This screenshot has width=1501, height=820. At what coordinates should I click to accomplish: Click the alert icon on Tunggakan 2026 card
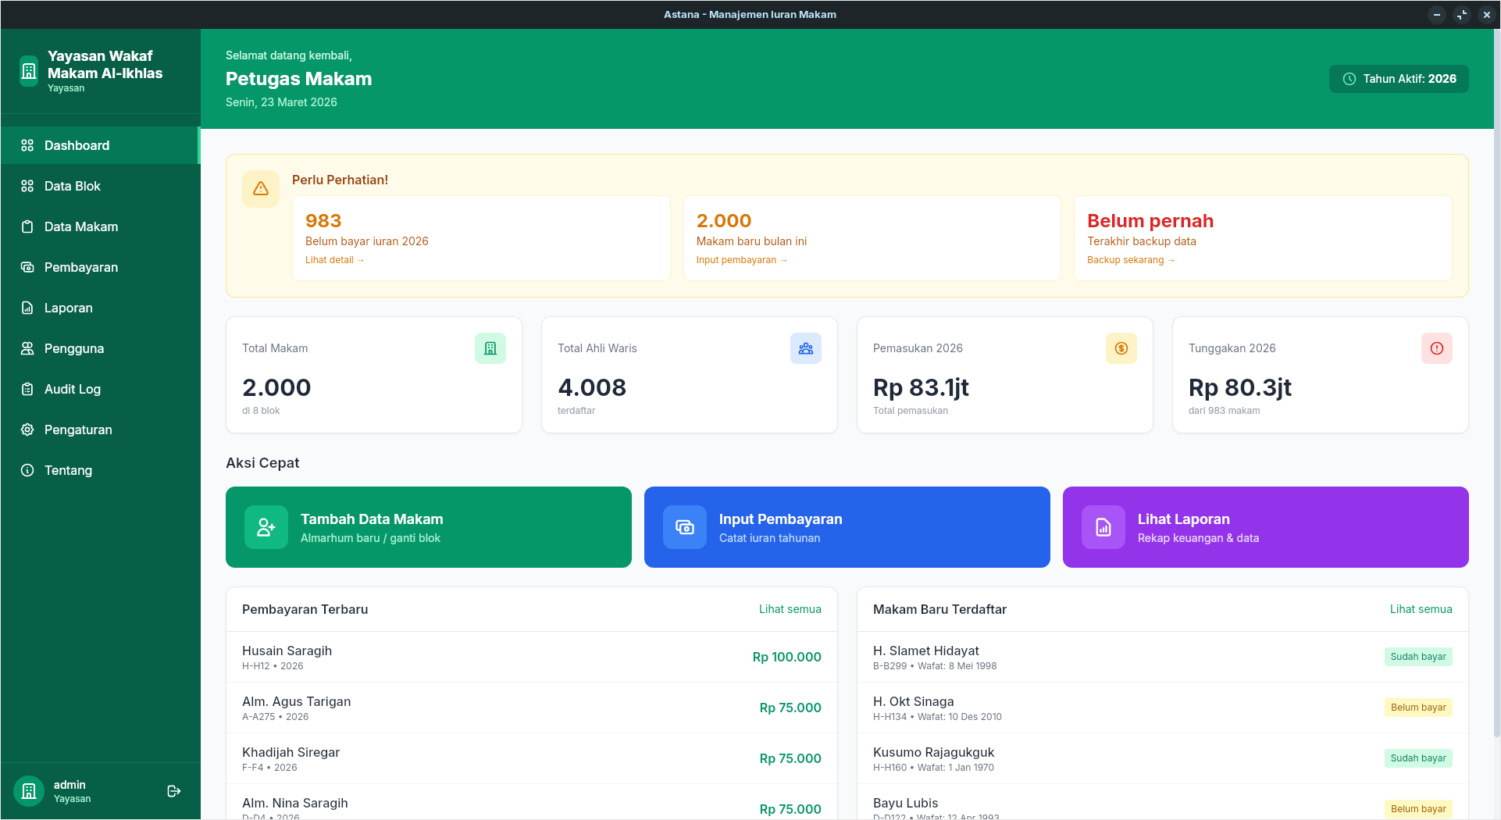click(1436, 348)
